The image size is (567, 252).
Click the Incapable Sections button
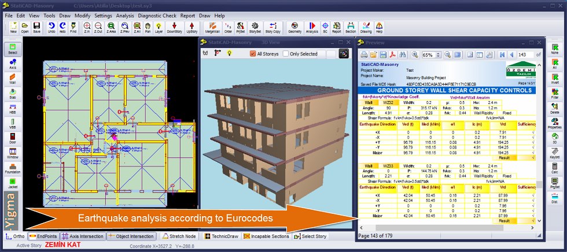click(266, 236)
